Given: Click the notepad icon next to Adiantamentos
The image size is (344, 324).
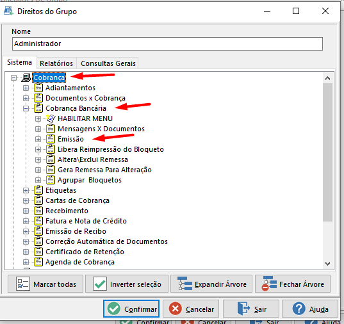Looking at the screenshot, I should (38, 88).
